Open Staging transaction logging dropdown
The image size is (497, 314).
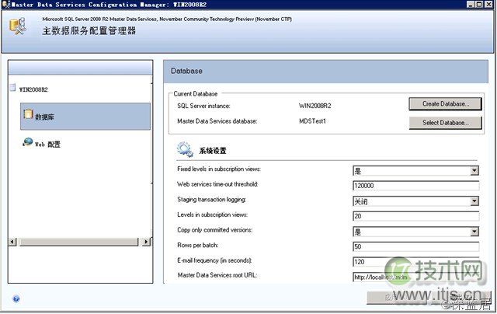point(474,201)
